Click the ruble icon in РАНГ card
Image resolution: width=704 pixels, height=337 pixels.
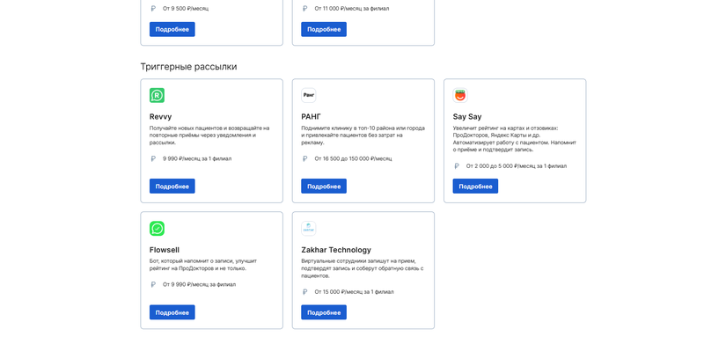304,158
